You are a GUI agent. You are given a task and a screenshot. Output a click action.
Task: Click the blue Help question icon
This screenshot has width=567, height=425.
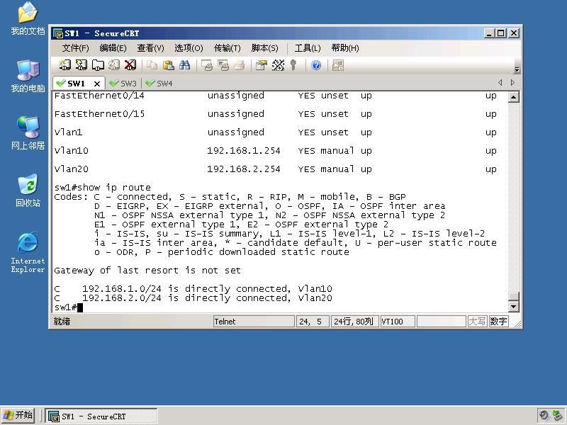coord(316,65)
